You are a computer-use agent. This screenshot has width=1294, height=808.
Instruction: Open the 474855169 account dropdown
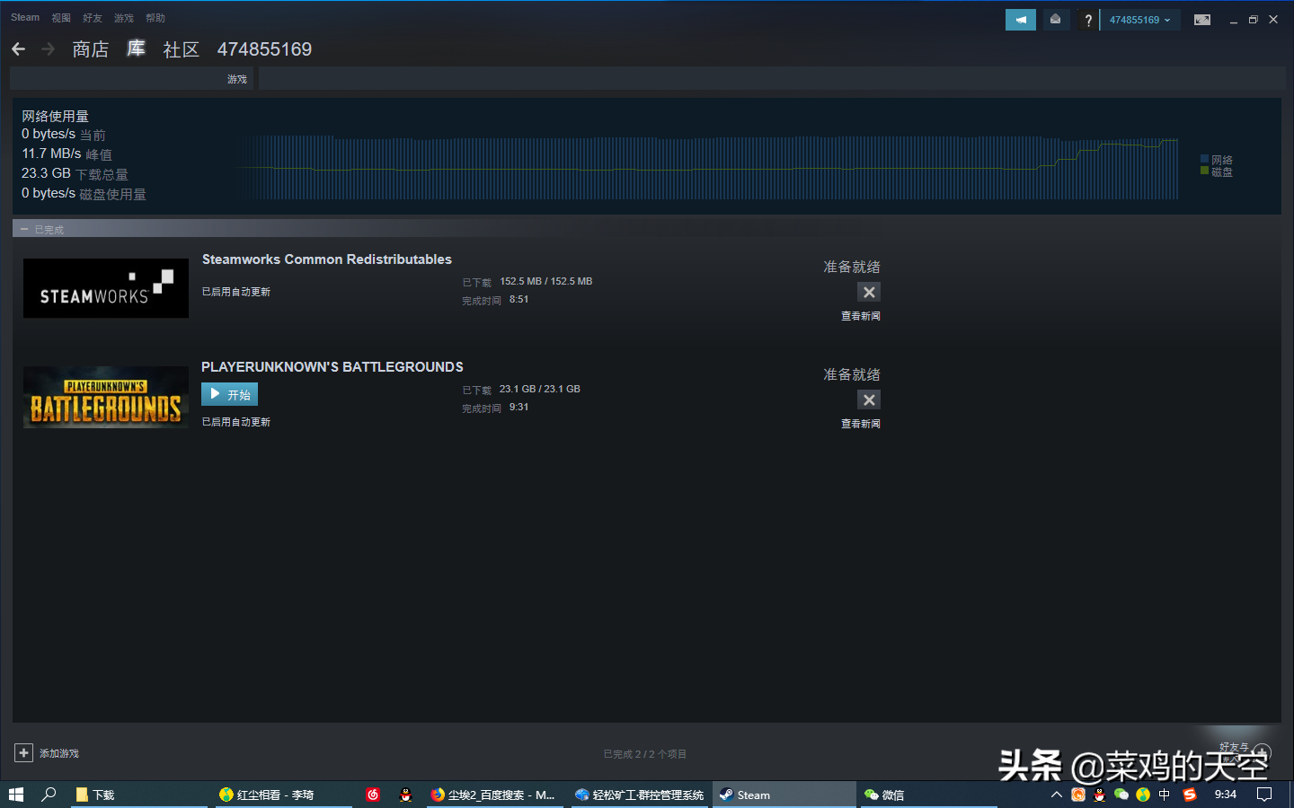(x=1139, y=20)
